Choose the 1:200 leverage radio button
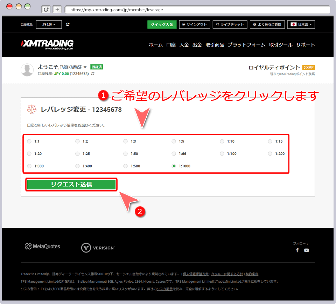 point(270,154)
